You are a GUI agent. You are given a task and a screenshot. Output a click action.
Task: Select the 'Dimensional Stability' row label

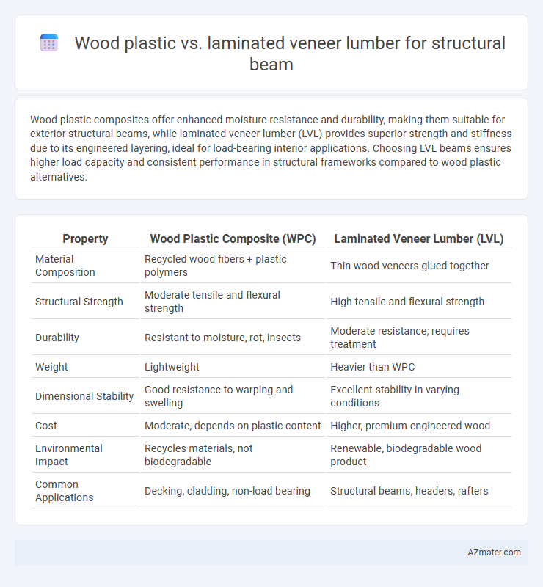[84, 396]
